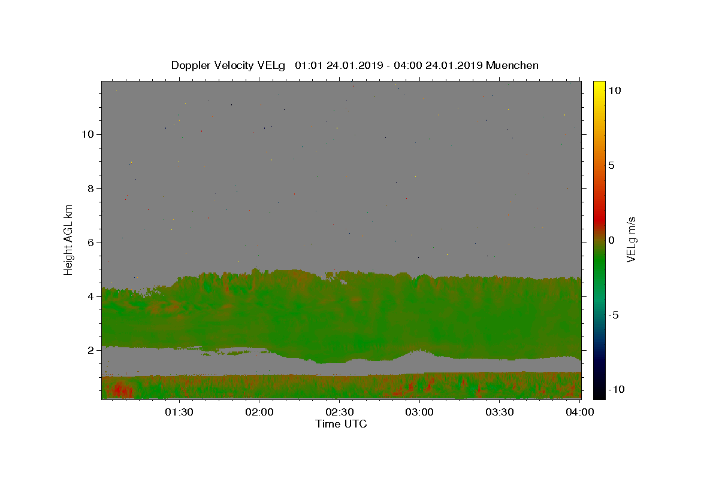Click the height tick label "2"

pos(90,350)
